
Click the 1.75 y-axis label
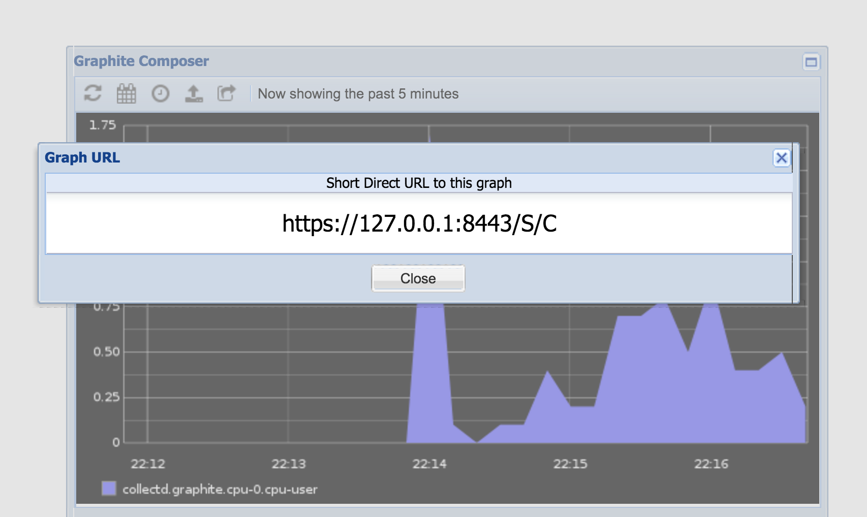pyautogui.click(x=103, y=125)
